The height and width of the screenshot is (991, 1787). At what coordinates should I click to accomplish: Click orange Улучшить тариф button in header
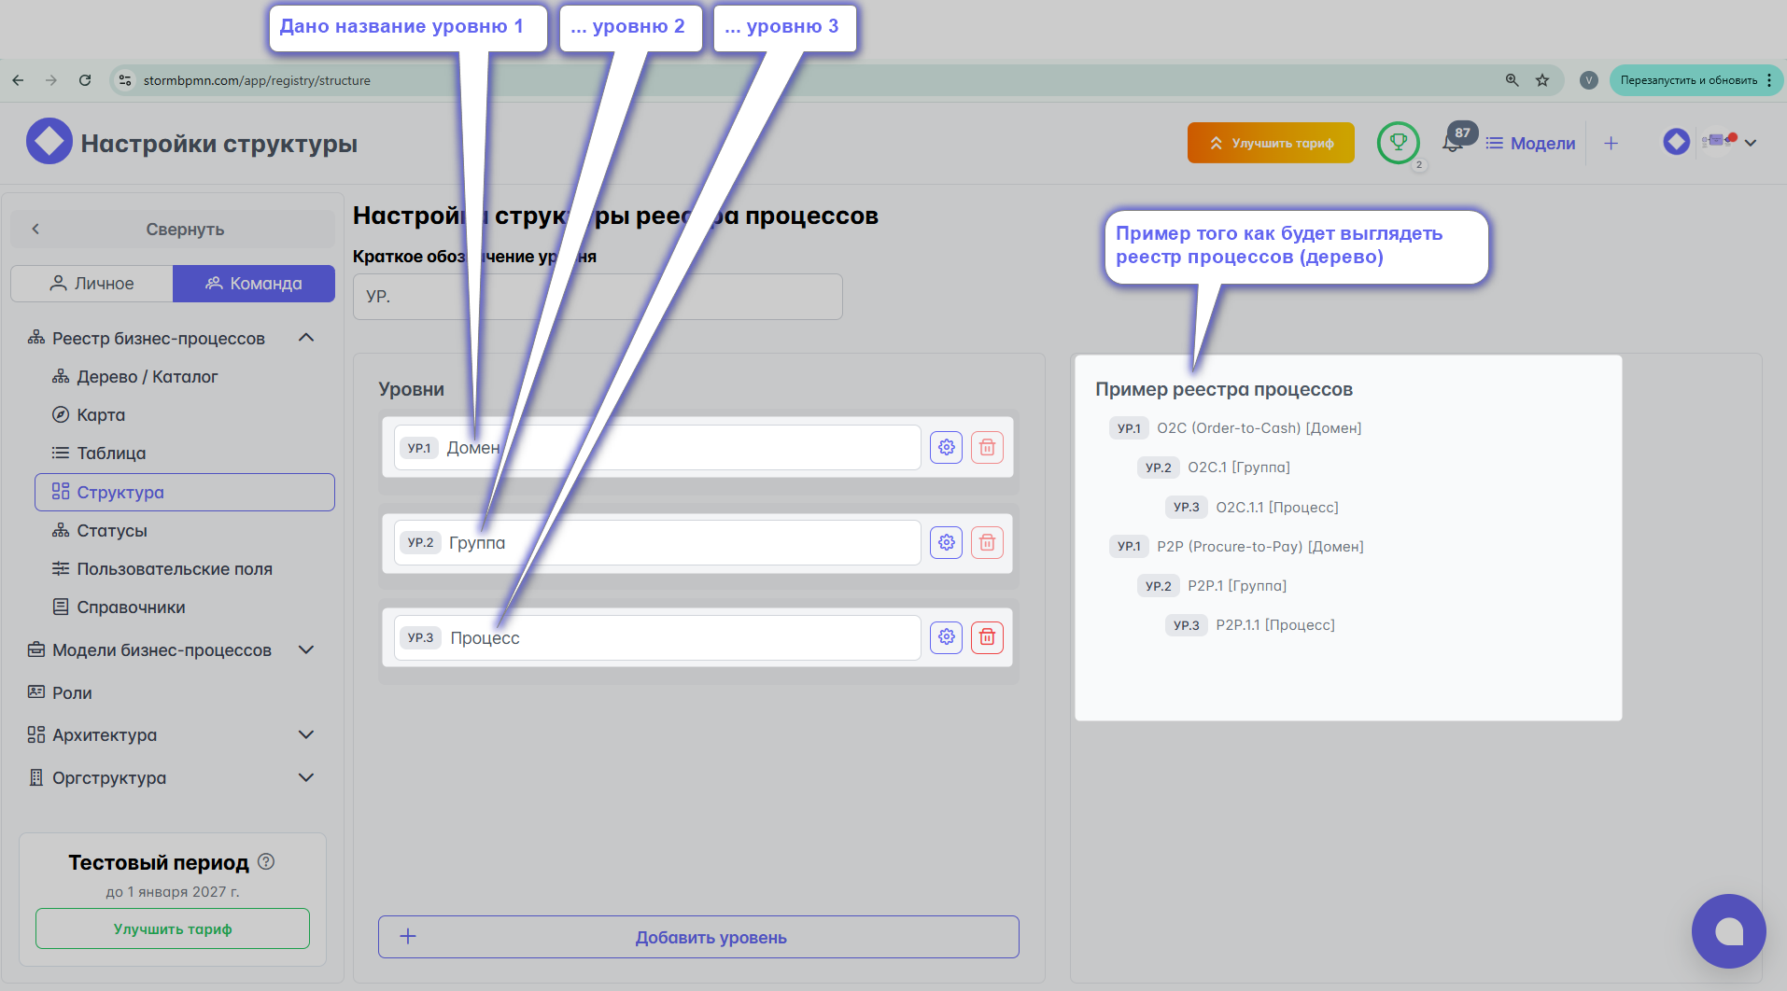click(x=1270, y=143)
